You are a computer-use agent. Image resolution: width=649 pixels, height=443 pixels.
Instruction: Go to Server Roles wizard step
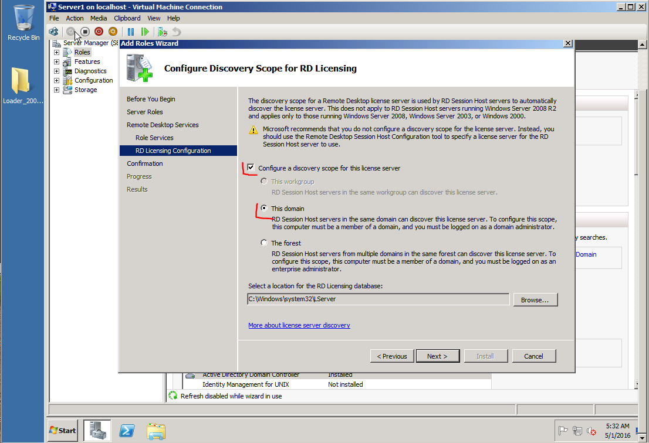(x=145, y=112)
